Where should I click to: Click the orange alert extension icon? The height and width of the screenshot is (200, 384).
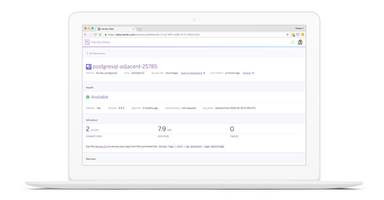click(303, 35)
